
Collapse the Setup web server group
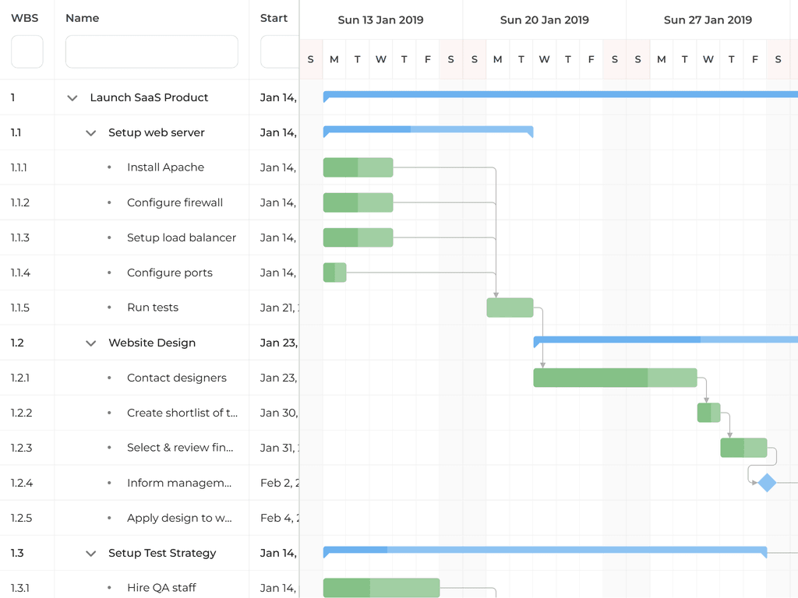[x=91, y=133]
